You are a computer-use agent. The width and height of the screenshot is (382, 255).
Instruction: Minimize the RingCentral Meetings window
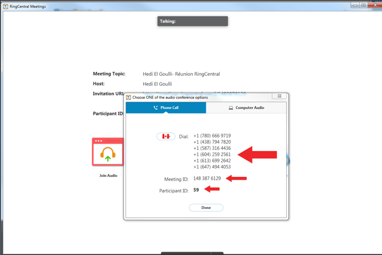[355, 5]
